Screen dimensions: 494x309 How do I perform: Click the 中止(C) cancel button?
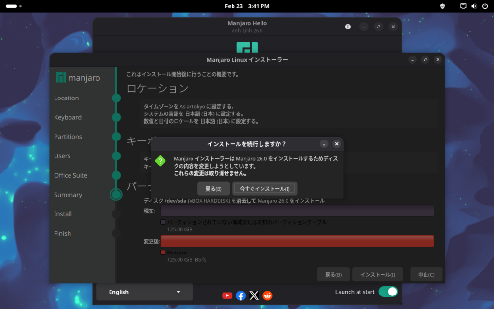click(x=426, y=275)
